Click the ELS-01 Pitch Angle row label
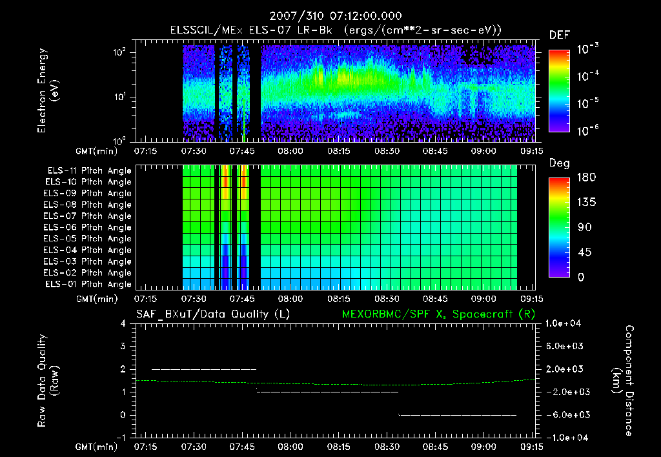This screenshot has height=457, width=661. click(88, 285)
